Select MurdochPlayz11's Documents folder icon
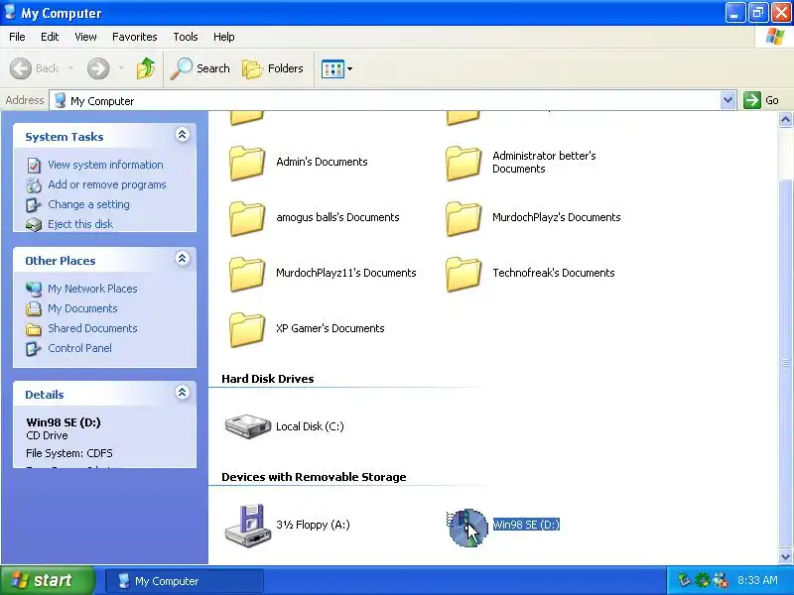Image resolution: width=794 pixels, height=595 pixels. pos(247,275)
